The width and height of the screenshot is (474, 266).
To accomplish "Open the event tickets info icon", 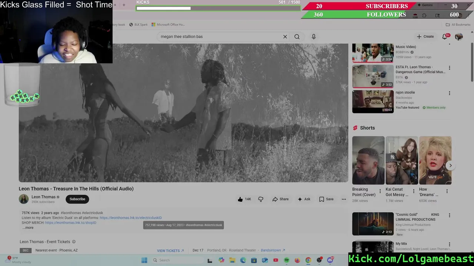I will tap(74, 242).
